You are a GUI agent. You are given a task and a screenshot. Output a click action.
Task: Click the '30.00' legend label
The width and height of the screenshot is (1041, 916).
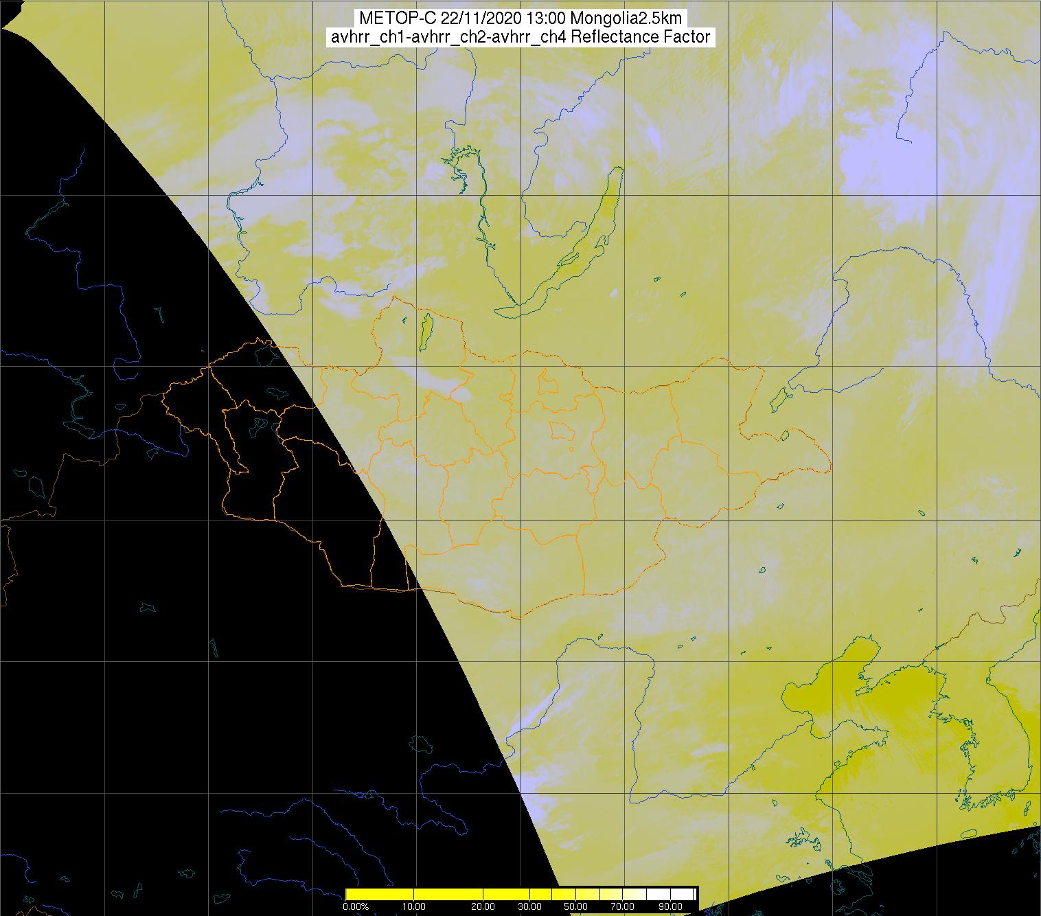[x=529, y=906]
